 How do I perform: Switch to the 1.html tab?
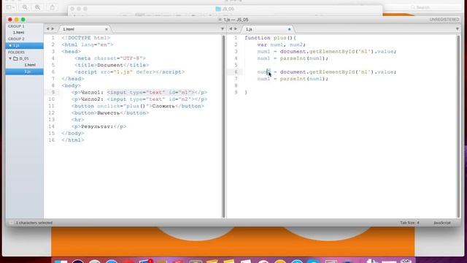click(85, 29)
